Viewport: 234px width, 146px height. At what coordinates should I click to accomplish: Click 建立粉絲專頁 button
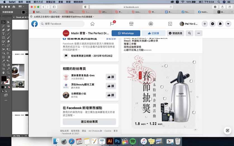tap(89, 121)
